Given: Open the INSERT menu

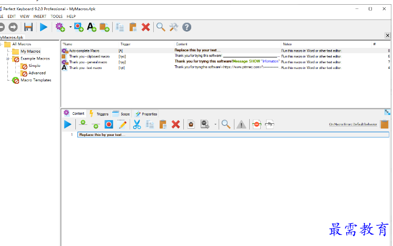Looking at the screenshot, I should pyautogui.click(x=40, y=16).
